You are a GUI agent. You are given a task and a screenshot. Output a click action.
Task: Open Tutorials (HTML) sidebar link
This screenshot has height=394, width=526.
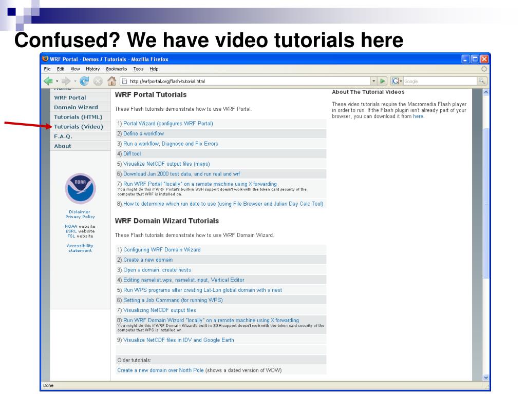tap(78, 117)
